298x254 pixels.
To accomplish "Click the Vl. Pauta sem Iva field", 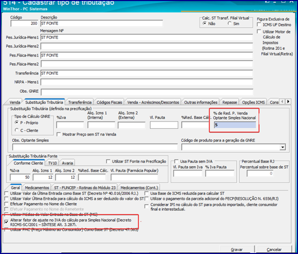I will (188, 173).
